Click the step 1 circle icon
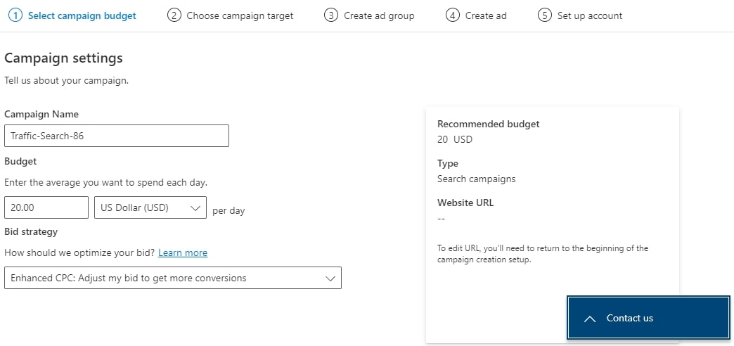Viewport: 734px width, 346px height. pos(15,15)
